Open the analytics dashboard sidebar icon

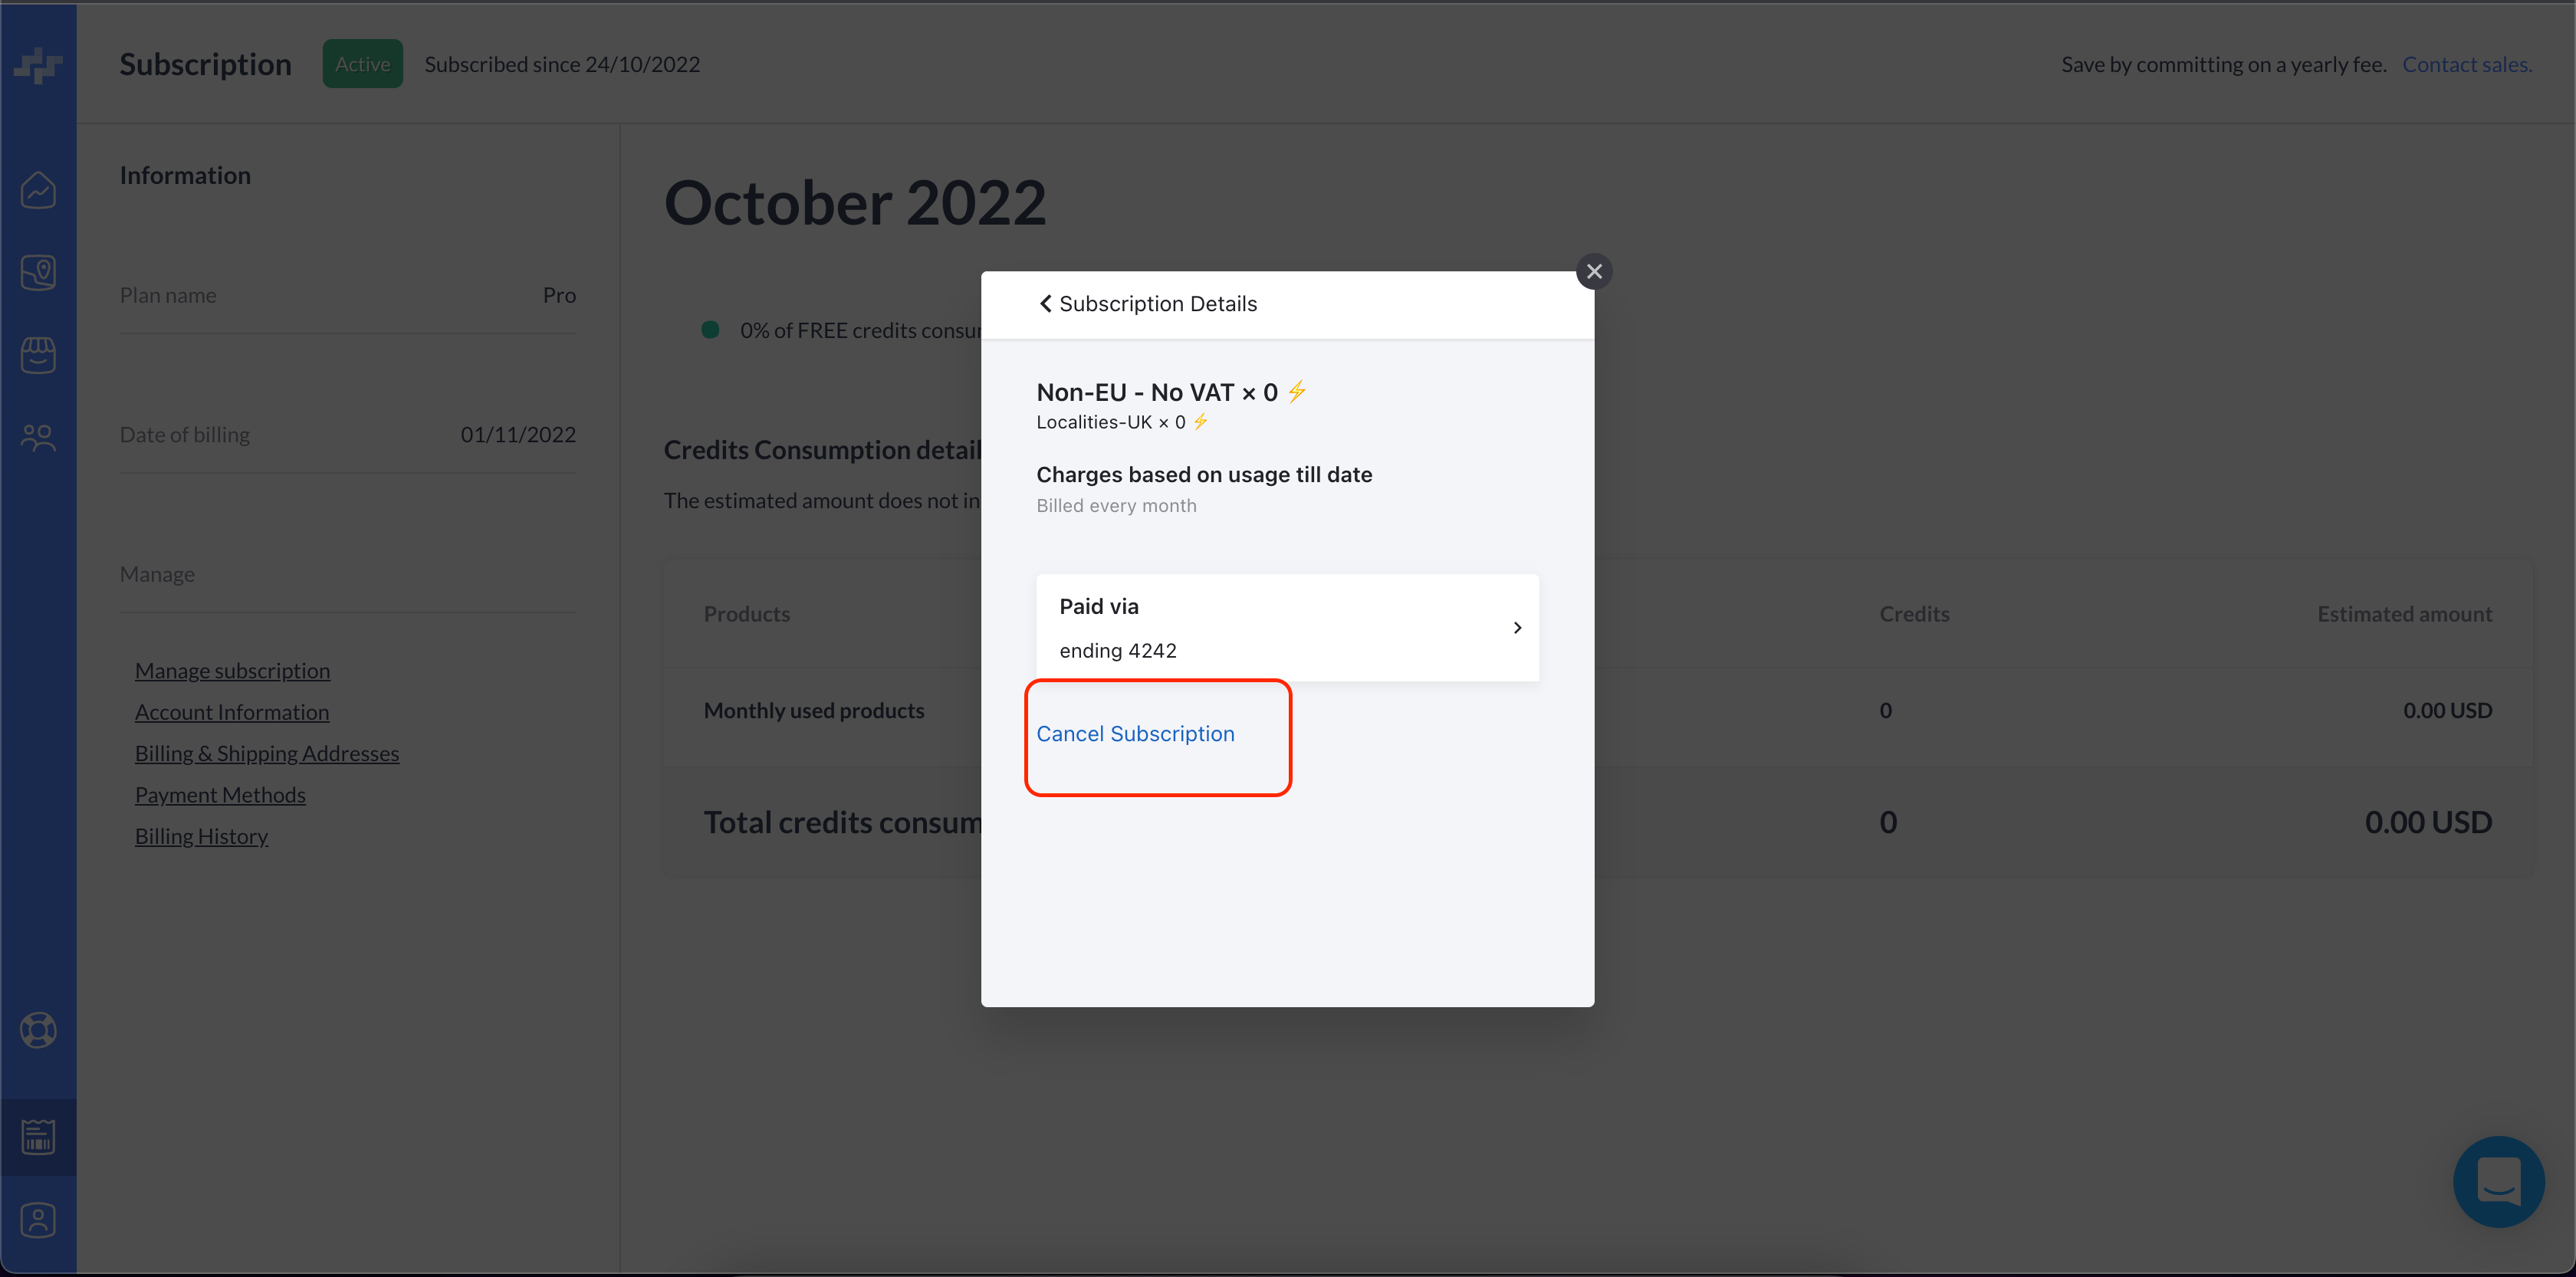(38, 190)
